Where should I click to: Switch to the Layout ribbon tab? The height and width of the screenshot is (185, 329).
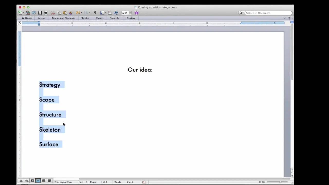42,18
